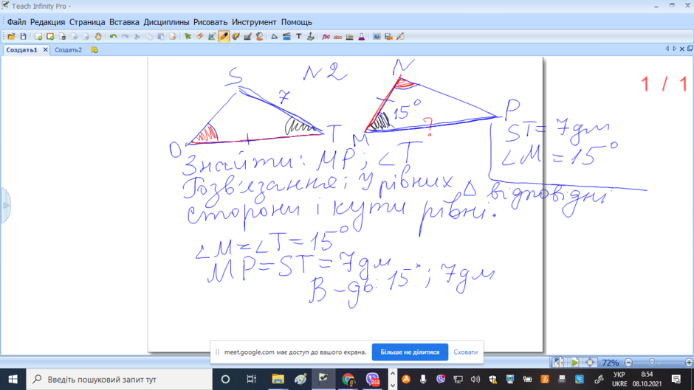The width and height of the screenshot is (694, 390).
Task: Open the f(x) formula tool
Action: 326,37
